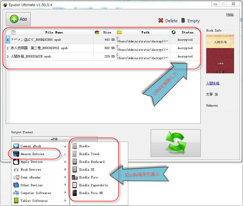This screenshot has height=206, width=243.
Task: Click the Kindle DX device icon
Action: pos(75,169)
